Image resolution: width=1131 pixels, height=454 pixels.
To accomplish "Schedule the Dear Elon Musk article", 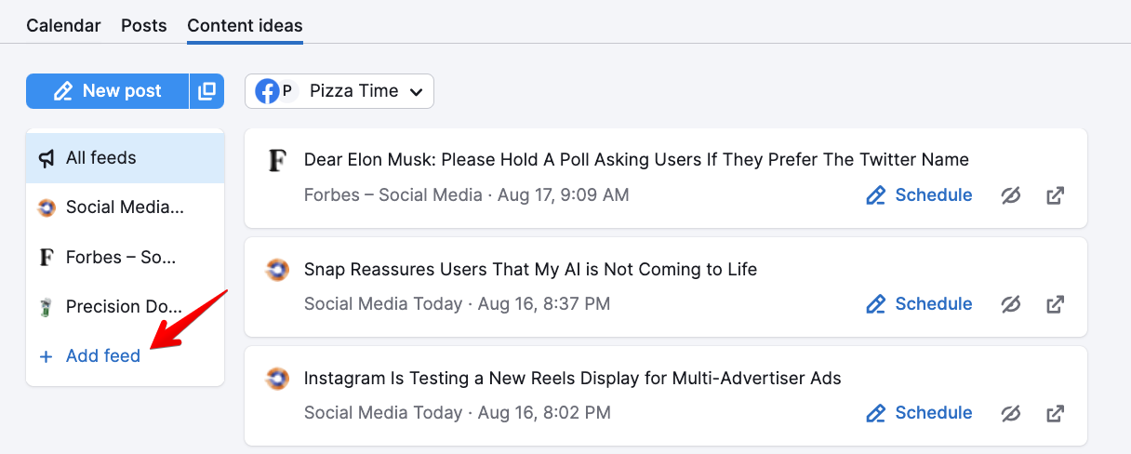I will (919, 195).
